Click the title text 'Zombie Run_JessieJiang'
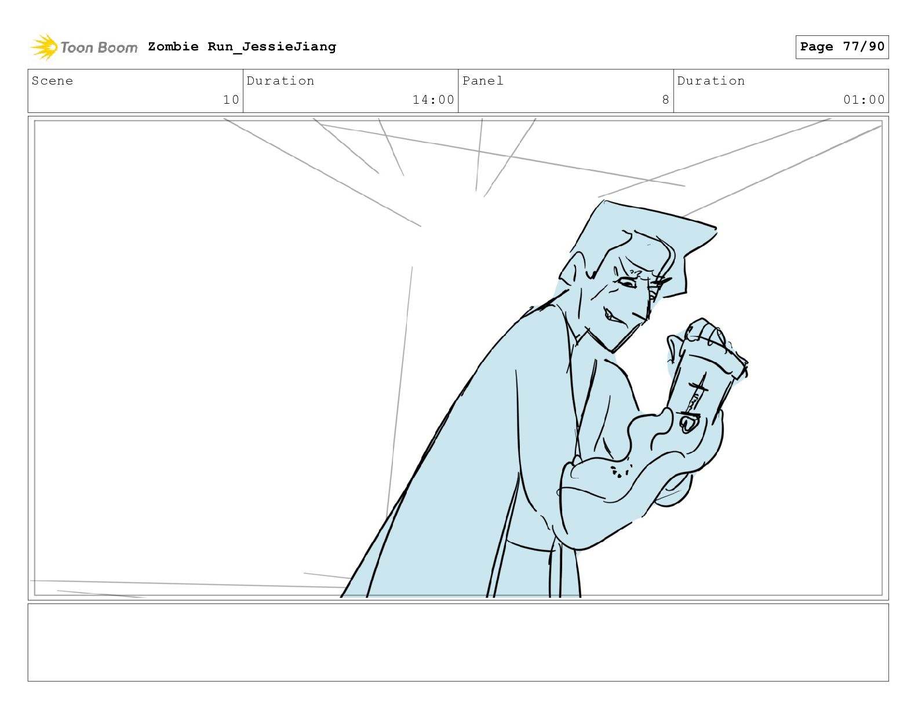The image size is (918, 709). [242, 46]
